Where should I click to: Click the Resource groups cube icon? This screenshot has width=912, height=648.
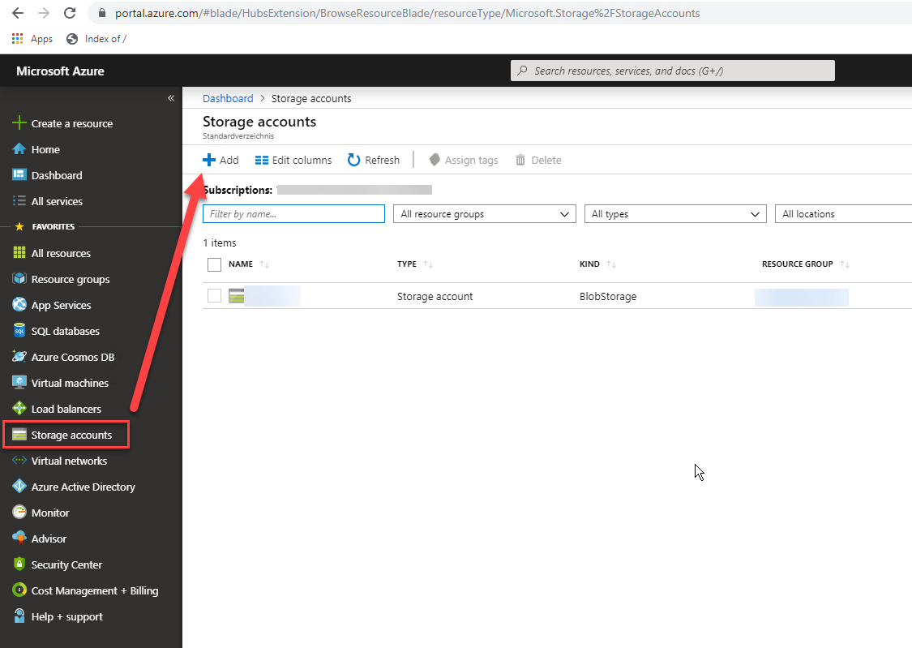(19, 279)
